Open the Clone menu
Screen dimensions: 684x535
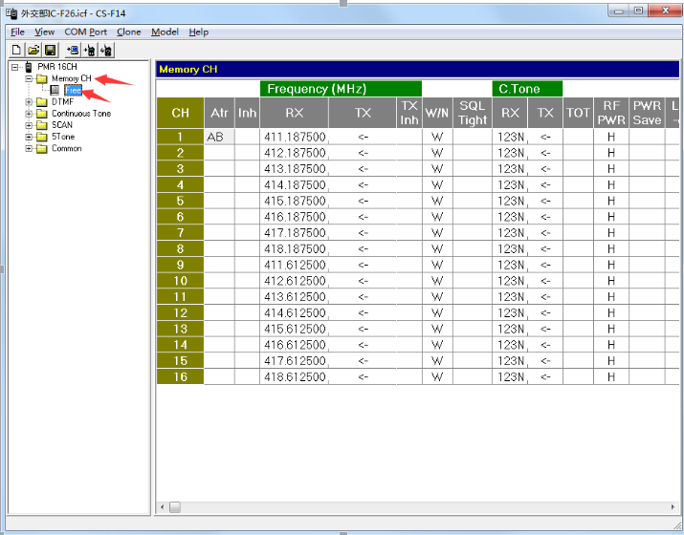click(x=128, y=32)
